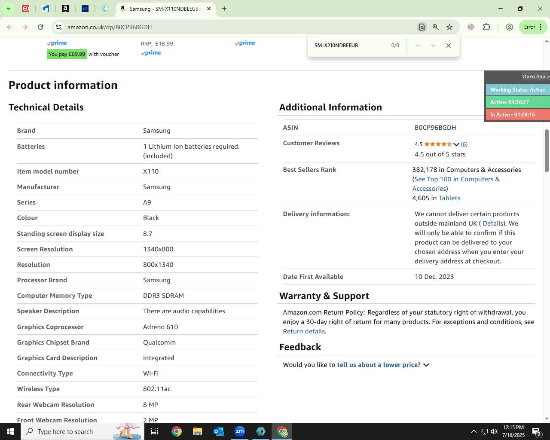
Task: Edit the find-in-page search field
Action: [348, 46]
